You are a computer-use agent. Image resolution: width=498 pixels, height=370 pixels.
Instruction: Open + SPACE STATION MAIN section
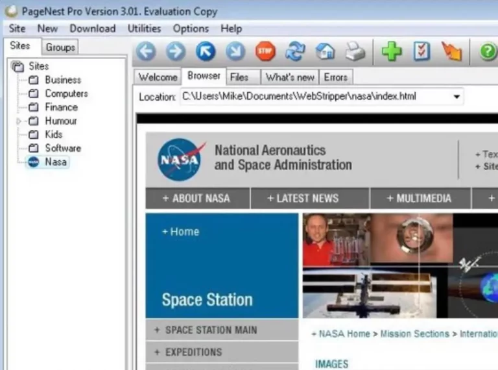pyautogui.click(x=222, y=330)
